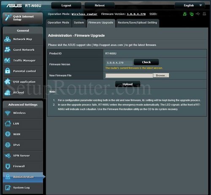Open the Wireless menu label
211x195 pixels.
19,113
